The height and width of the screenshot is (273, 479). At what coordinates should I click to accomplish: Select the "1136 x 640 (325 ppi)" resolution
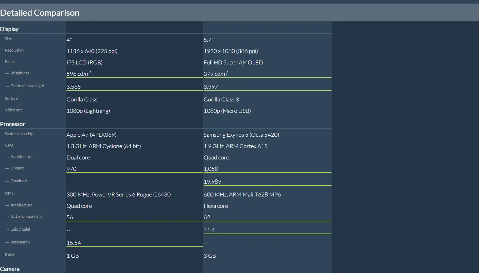pos(92,51)
